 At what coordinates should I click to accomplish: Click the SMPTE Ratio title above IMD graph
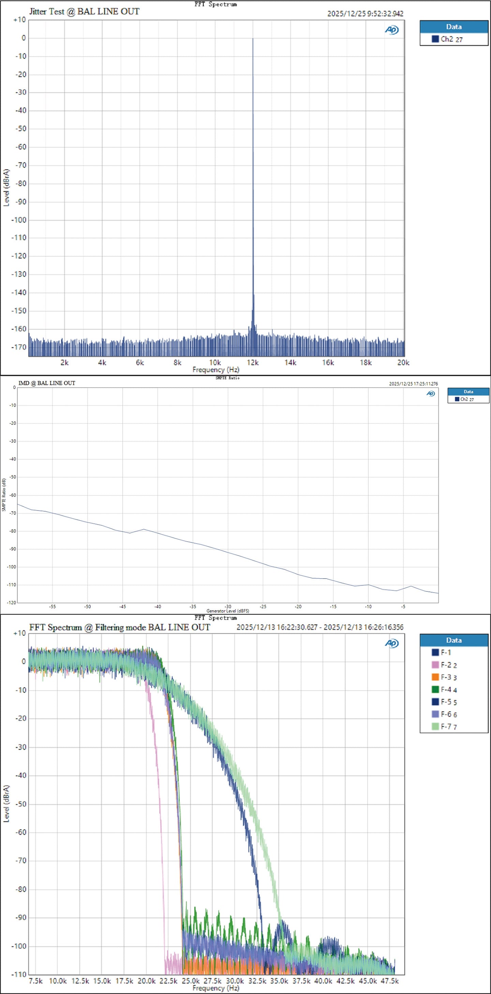coord(227,378)
